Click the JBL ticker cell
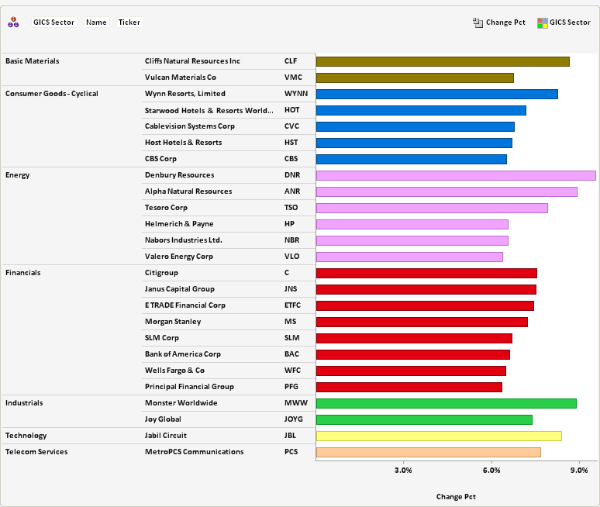 290,436
